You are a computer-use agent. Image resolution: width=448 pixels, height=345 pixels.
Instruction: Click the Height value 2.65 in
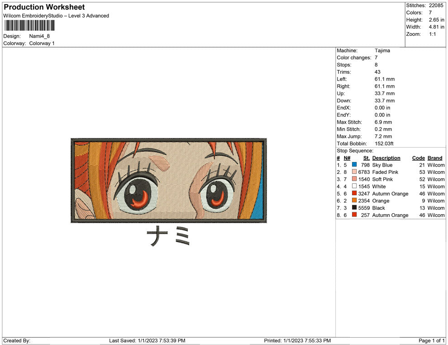click(x=437, y=20)
